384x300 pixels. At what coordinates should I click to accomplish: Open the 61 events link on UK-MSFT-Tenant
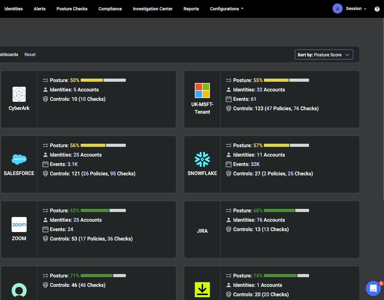point(253,99)
